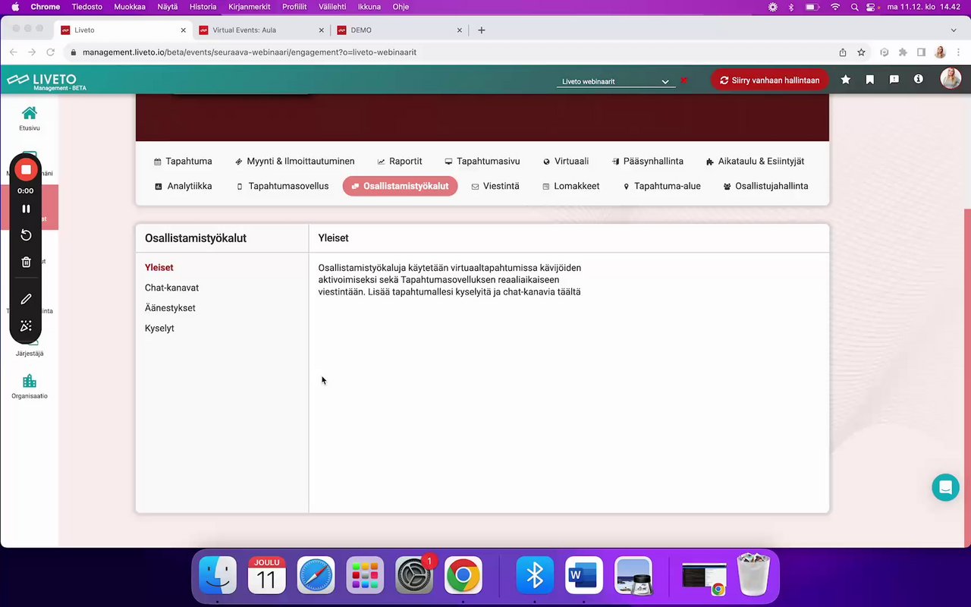This screenshot has height=607, width=971.
Task: Open the Osallistujahallinta tab
Action: pyautogui.click(x=765, y=186)
